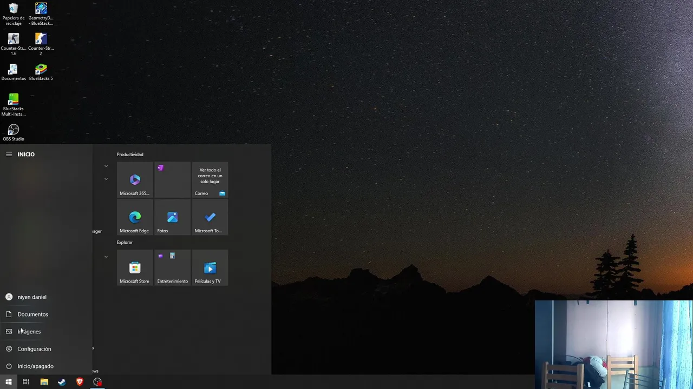693x389 pixels.
Task: Switch to OBS Studio in taskbar
Action: pyautogui.click(x=97, y=382)
